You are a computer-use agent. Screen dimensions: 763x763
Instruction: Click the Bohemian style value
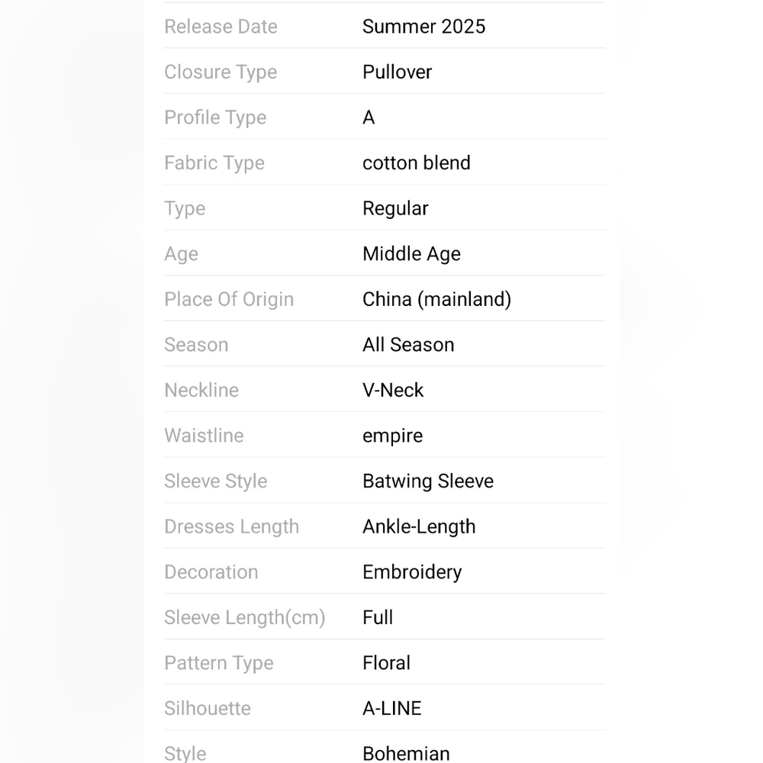(x=407, y=753)
